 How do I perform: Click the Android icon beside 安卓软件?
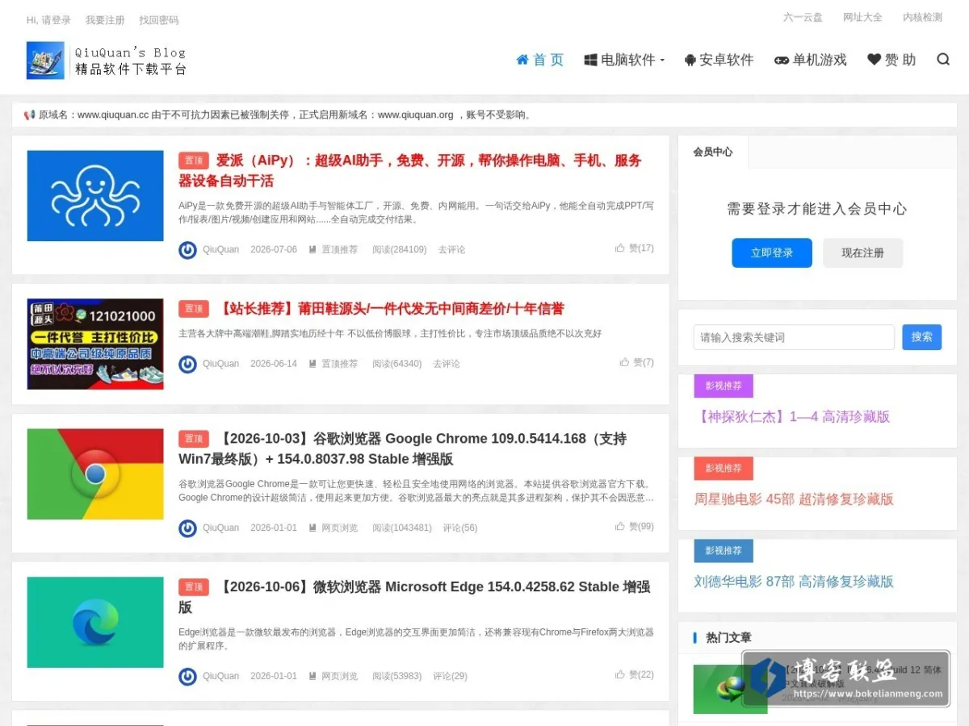(690, 60)
